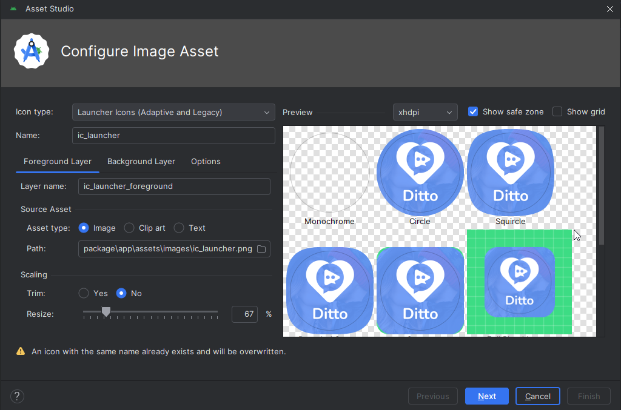Click the yellow warning triangle icon
This screenshot has height=410, width=621.
point(21,351)
